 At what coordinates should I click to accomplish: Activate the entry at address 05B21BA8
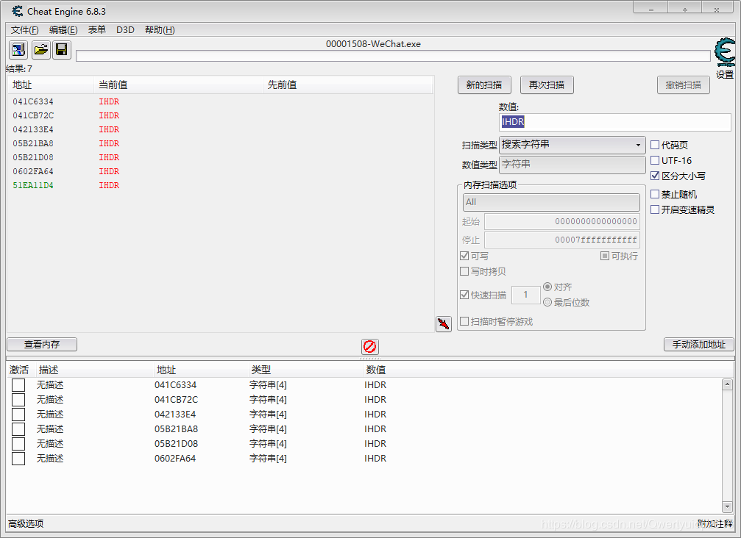pyautogui.click(x=18, y=429)
